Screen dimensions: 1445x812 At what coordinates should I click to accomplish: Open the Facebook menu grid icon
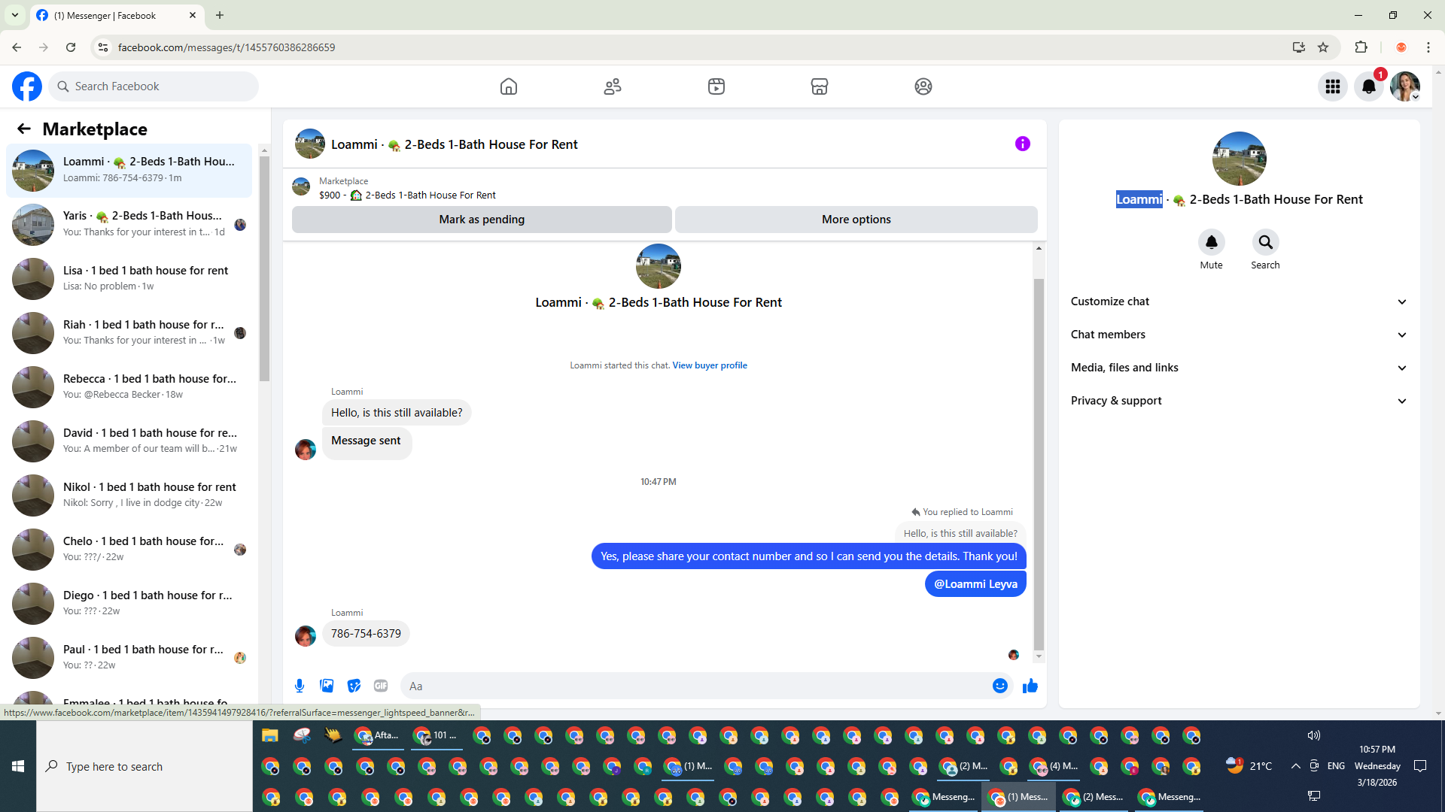pyautogui.click(x=1333, y=86)
